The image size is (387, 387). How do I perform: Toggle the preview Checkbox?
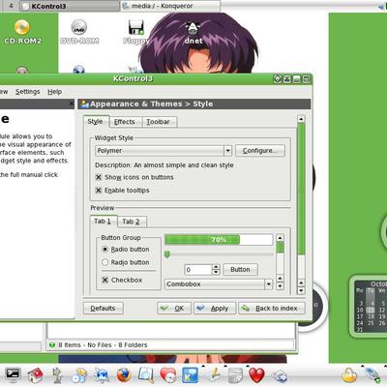pos(104,280)
